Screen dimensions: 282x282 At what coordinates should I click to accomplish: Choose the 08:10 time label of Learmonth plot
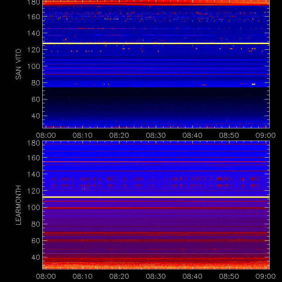82,276
